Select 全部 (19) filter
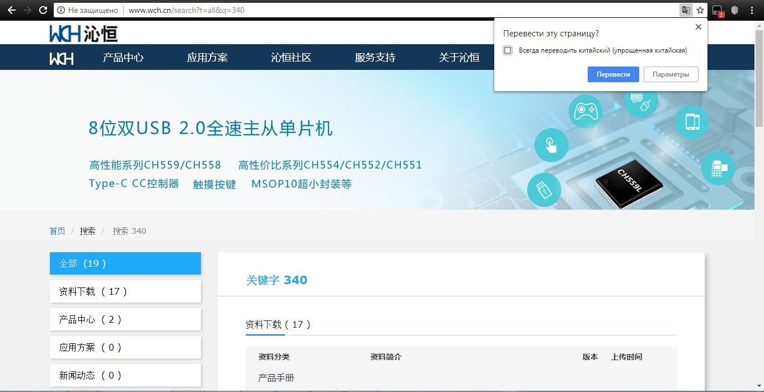Image resolution: width=764 pixels, height=392 pixels. click(x=125, y=263)
